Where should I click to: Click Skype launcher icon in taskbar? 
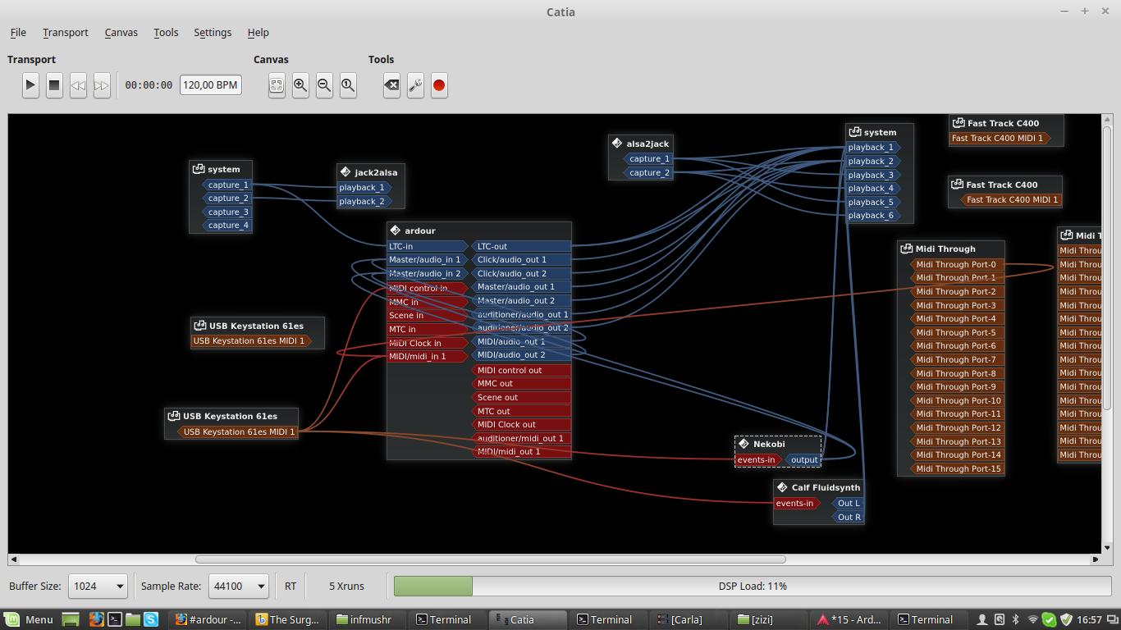(x=151, y=619)
